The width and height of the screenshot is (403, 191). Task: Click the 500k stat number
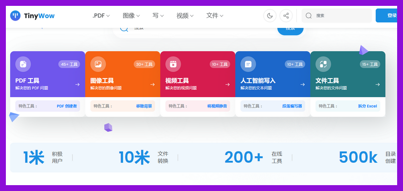pos(358,157)
